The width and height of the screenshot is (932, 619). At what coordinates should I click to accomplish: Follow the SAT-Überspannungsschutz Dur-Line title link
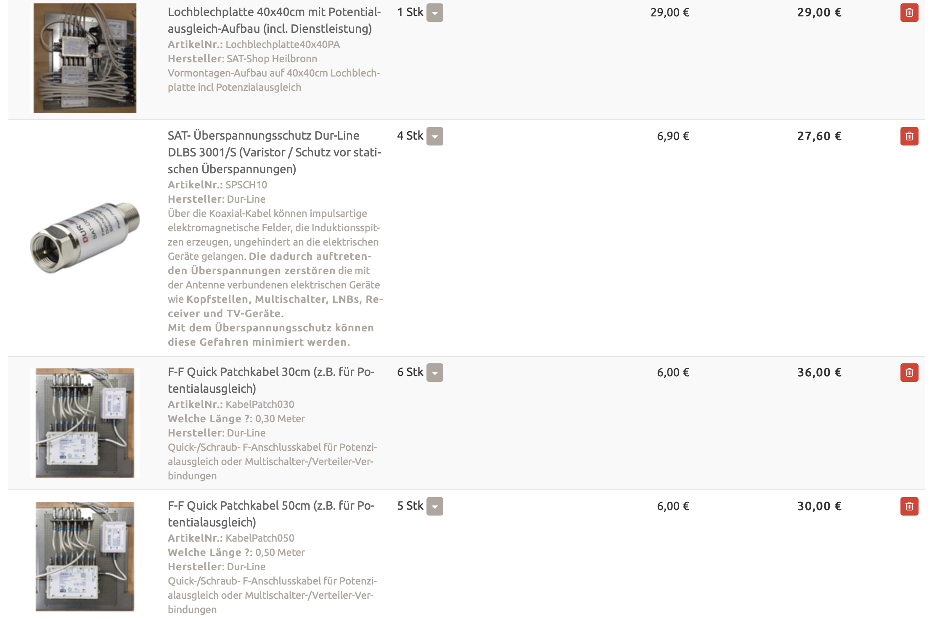274,152
